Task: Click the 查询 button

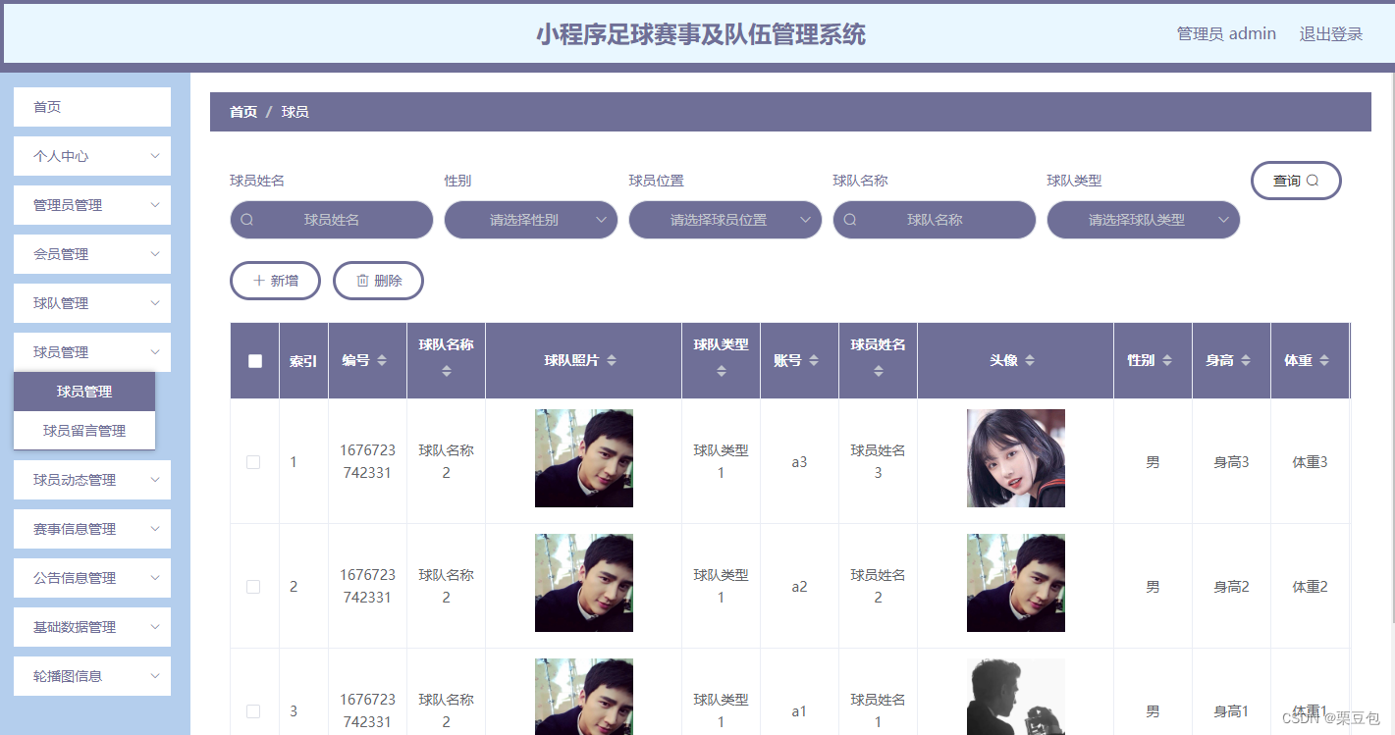Action: (1296, 181)
